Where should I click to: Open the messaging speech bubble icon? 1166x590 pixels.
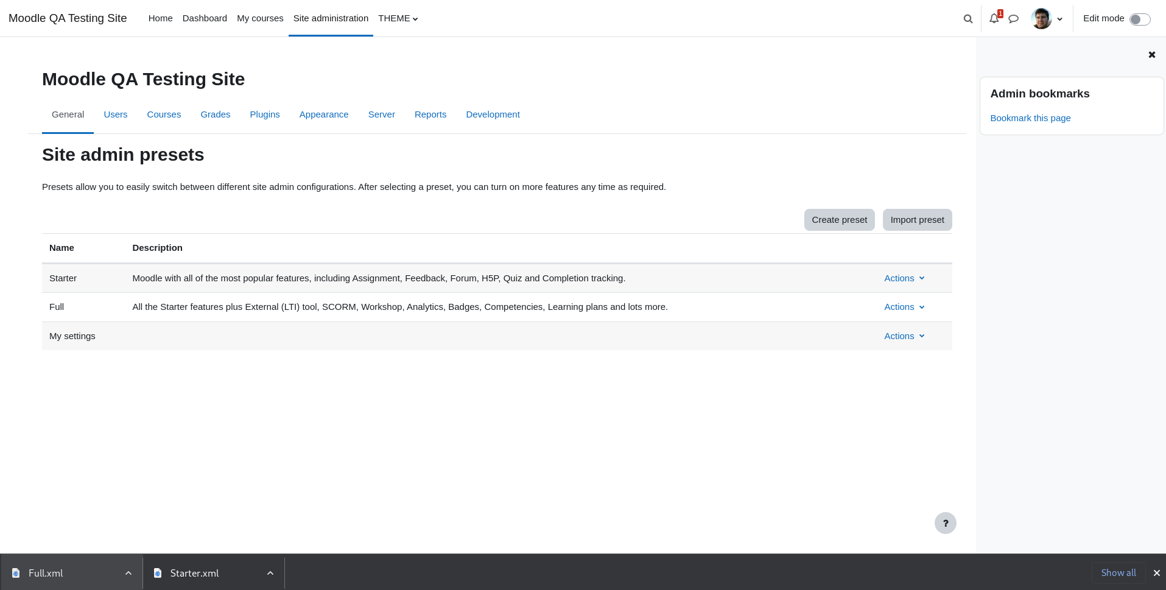coord(1014,19)
